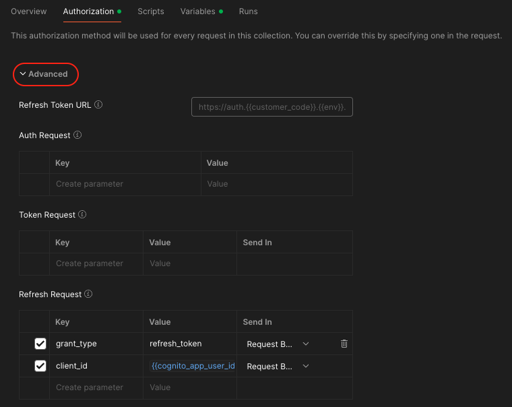The height and width of the screenshot is (407, 512).
Task: Focus the Refresh Token URL field
Action: click(x=272, y=107)
